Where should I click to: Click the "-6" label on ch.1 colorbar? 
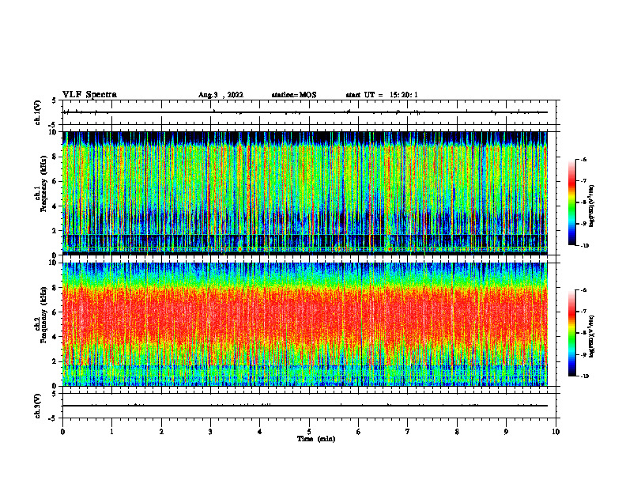583,159
